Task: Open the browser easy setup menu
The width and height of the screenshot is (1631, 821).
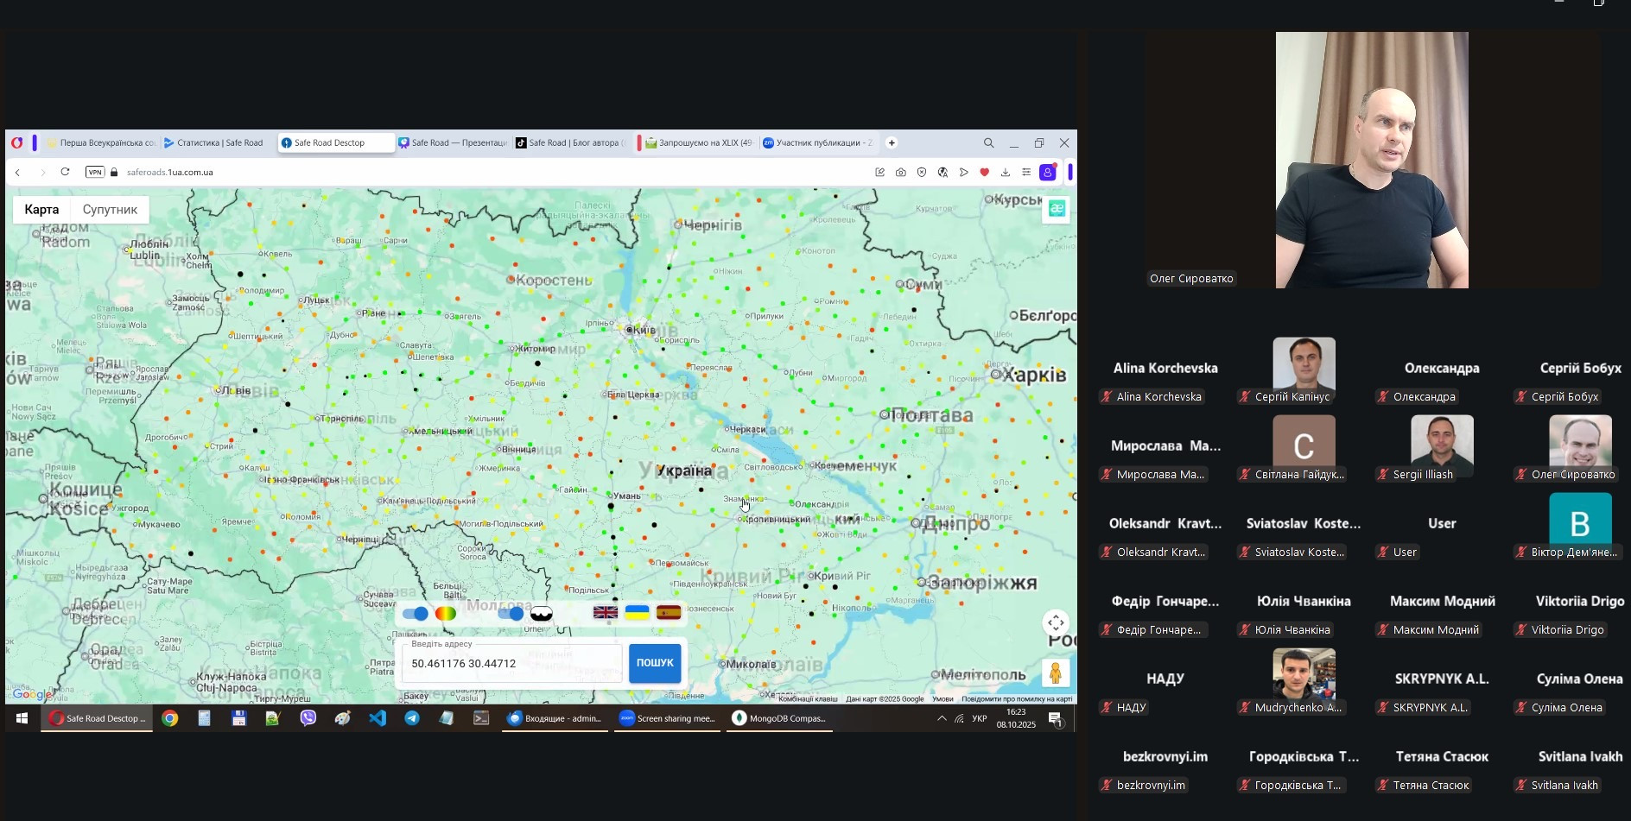Action: tap(1026, 173)
